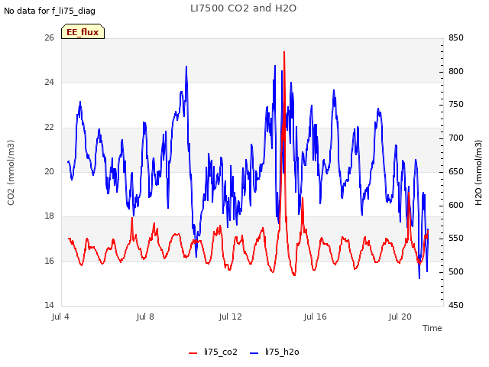Viewport: 489px width, 367px height.
Task: Toggle the li75_co2 legend entry
Action: point(213,352)
